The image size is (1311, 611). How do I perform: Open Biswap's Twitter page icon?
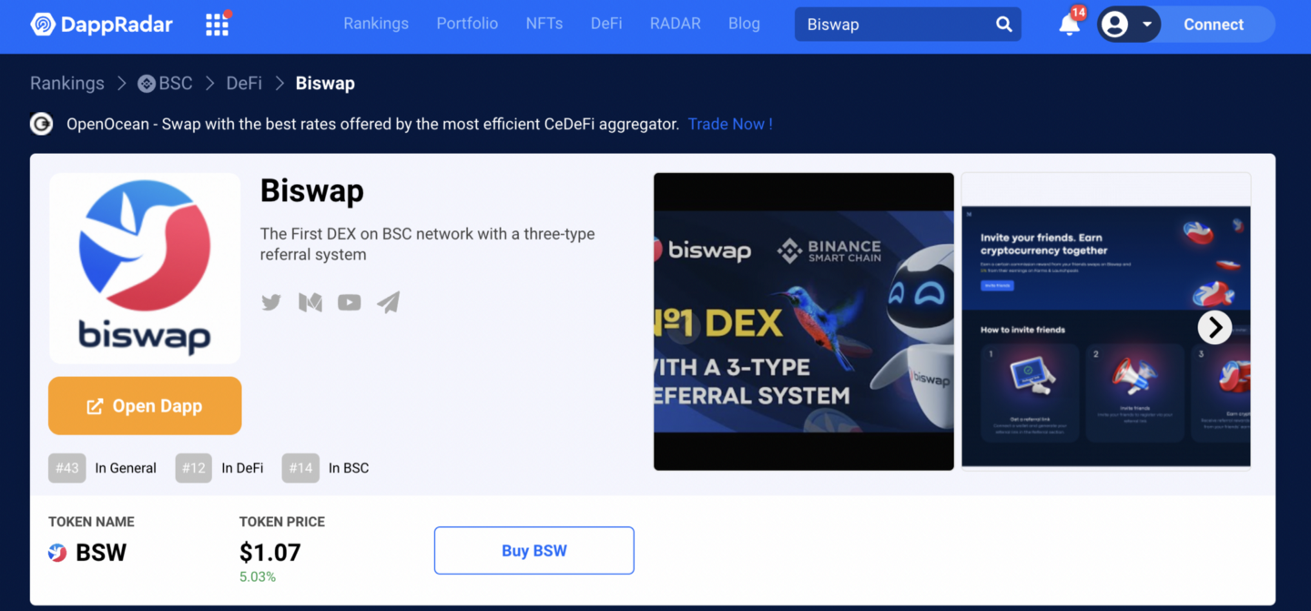pos(271,302)
